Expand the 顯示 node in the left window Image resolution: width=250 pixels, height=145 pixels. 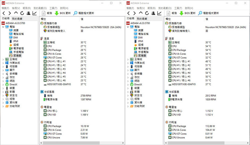point(3,70)
